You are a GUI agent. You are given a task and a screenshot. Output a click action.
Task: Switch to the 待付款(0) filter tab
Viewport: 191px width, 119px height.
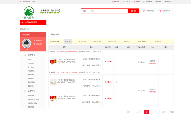tap(82, 41)
